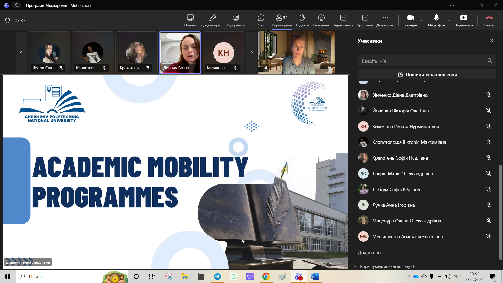Image resolution: width=503 pixels, height=283 pixels.
Task: Open Telegram from the taskbar
Action: (x=217, y=276)
